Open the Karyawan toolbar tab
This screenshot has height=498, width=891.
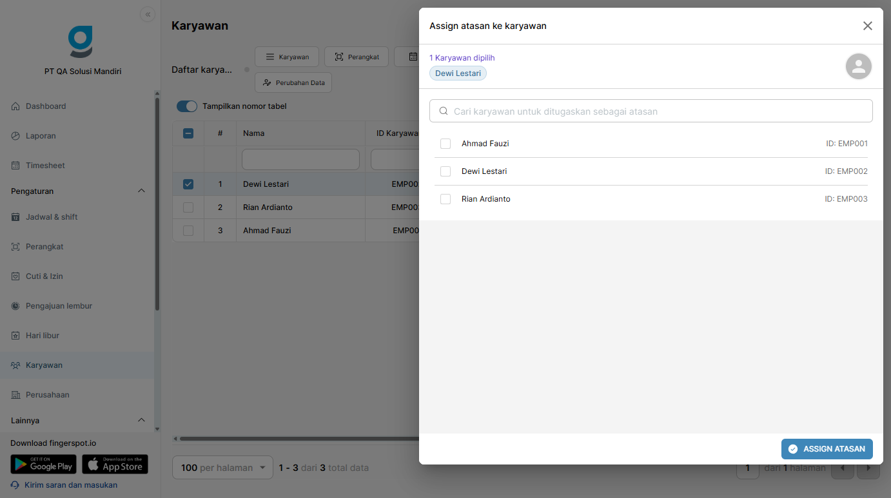287,57
